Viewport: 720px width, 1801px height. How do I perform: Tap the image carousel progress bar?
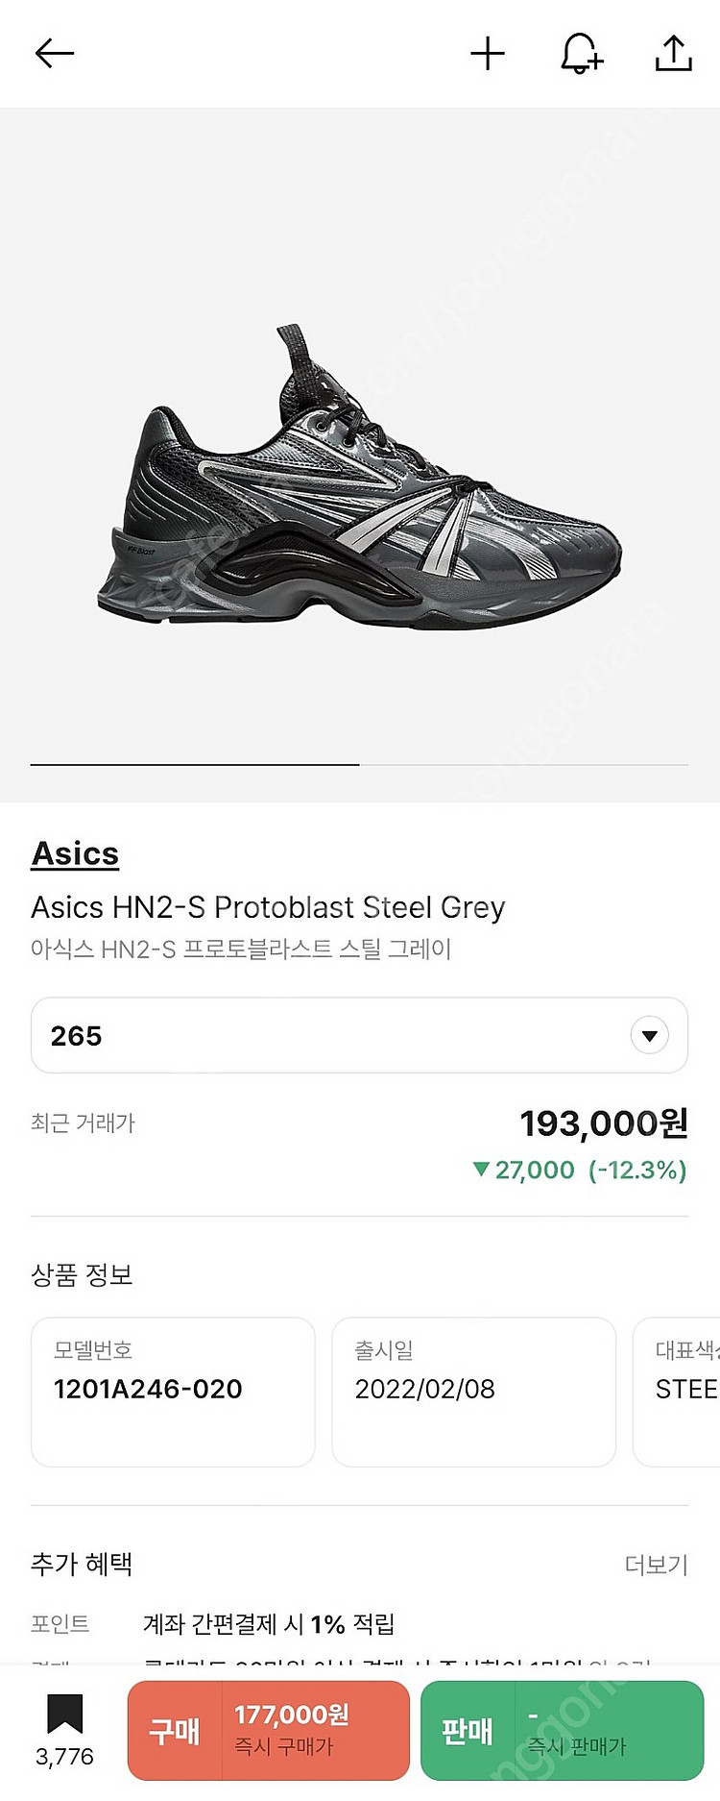pos(360,764)
